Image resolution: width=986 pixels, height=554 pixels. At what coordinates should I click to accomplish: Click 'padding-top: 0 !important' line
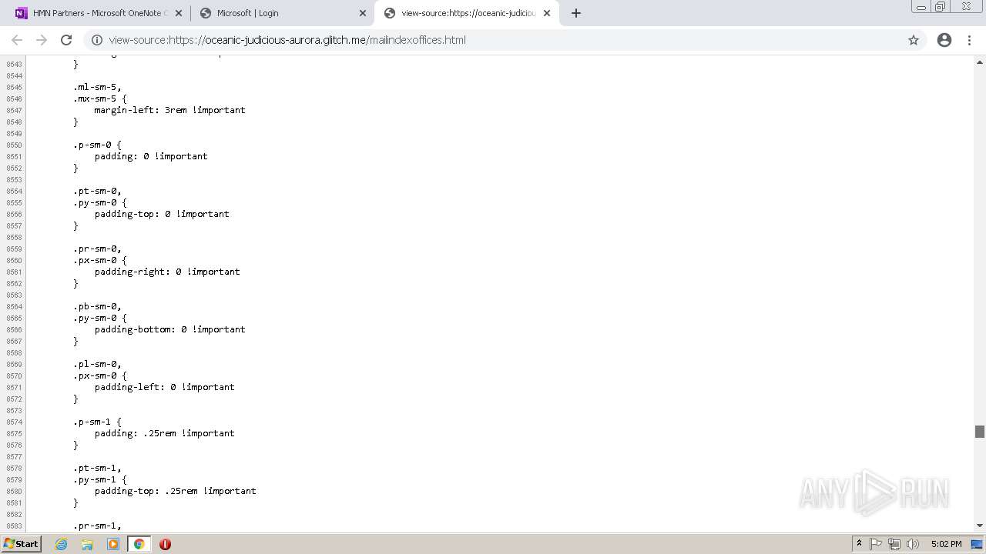click(x=162, y=214)
